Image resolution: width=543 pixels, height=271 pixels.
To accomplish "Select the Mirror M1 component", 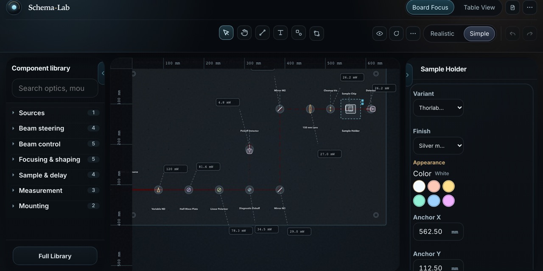I will [280, 190].
